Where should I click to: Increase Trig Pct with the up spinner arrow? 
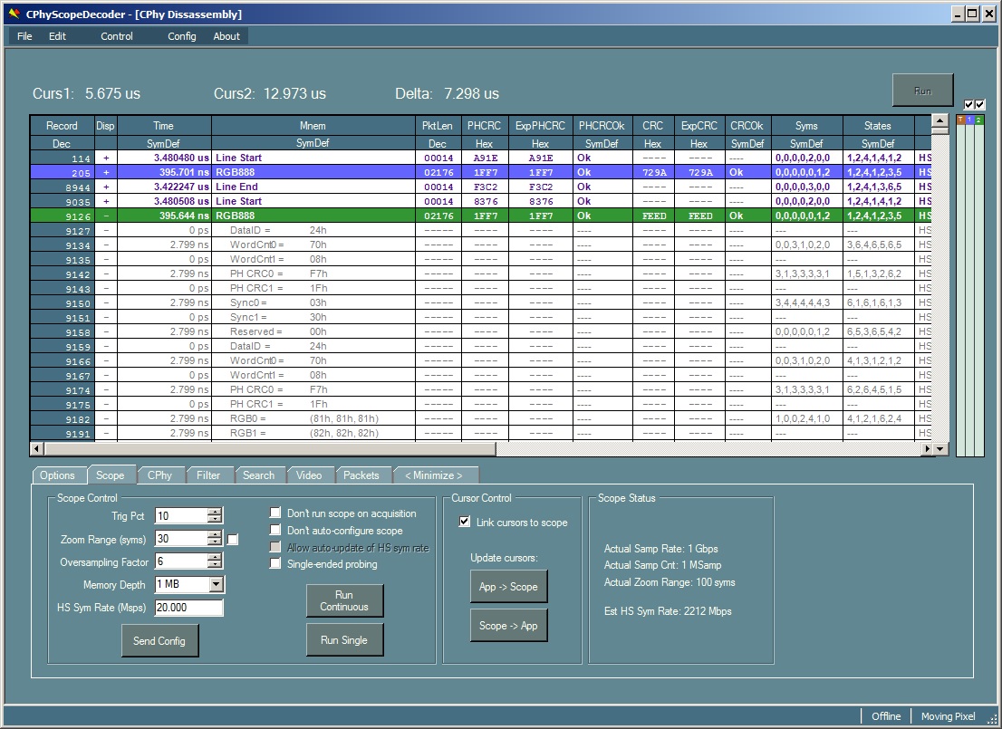point(214,512)
